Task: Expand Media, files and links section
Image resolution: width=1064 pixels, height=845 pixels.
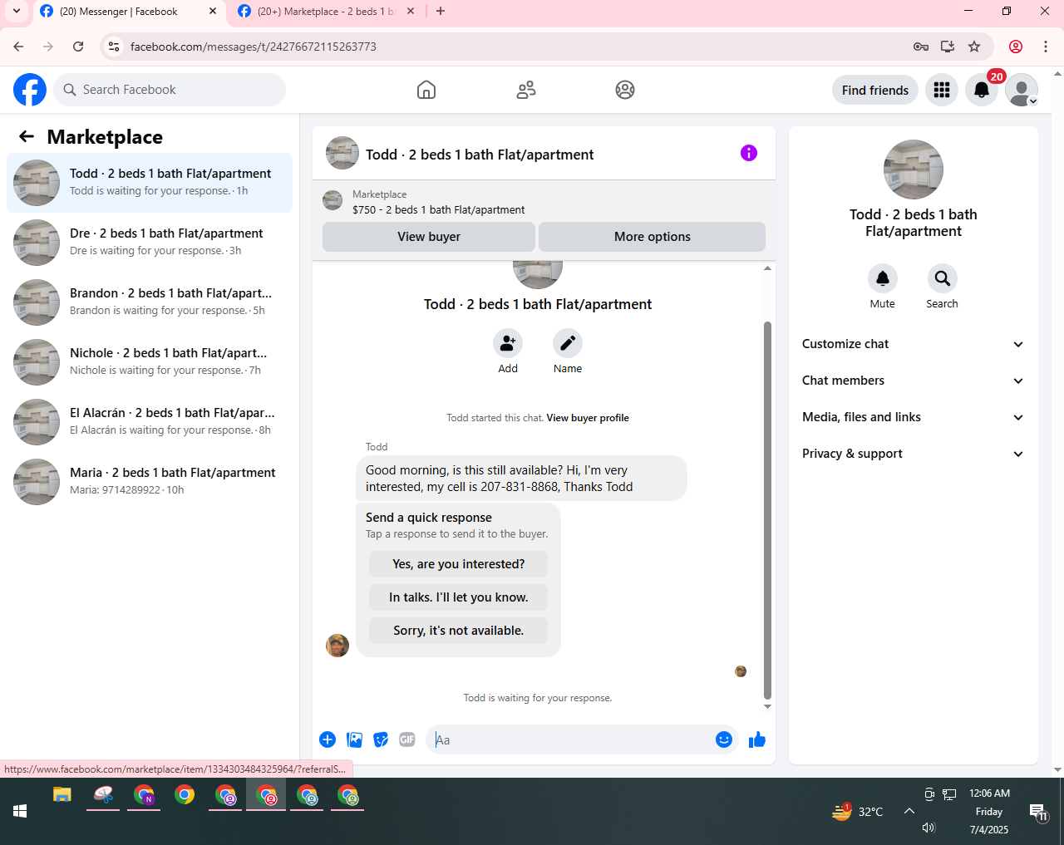Action: (x=914, y=417)
